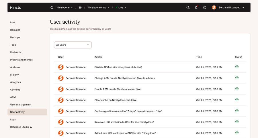Click user avatar in the Removed URL exclusion row
The width and height of the screenshot is (258, 138).
pos(61,122)
